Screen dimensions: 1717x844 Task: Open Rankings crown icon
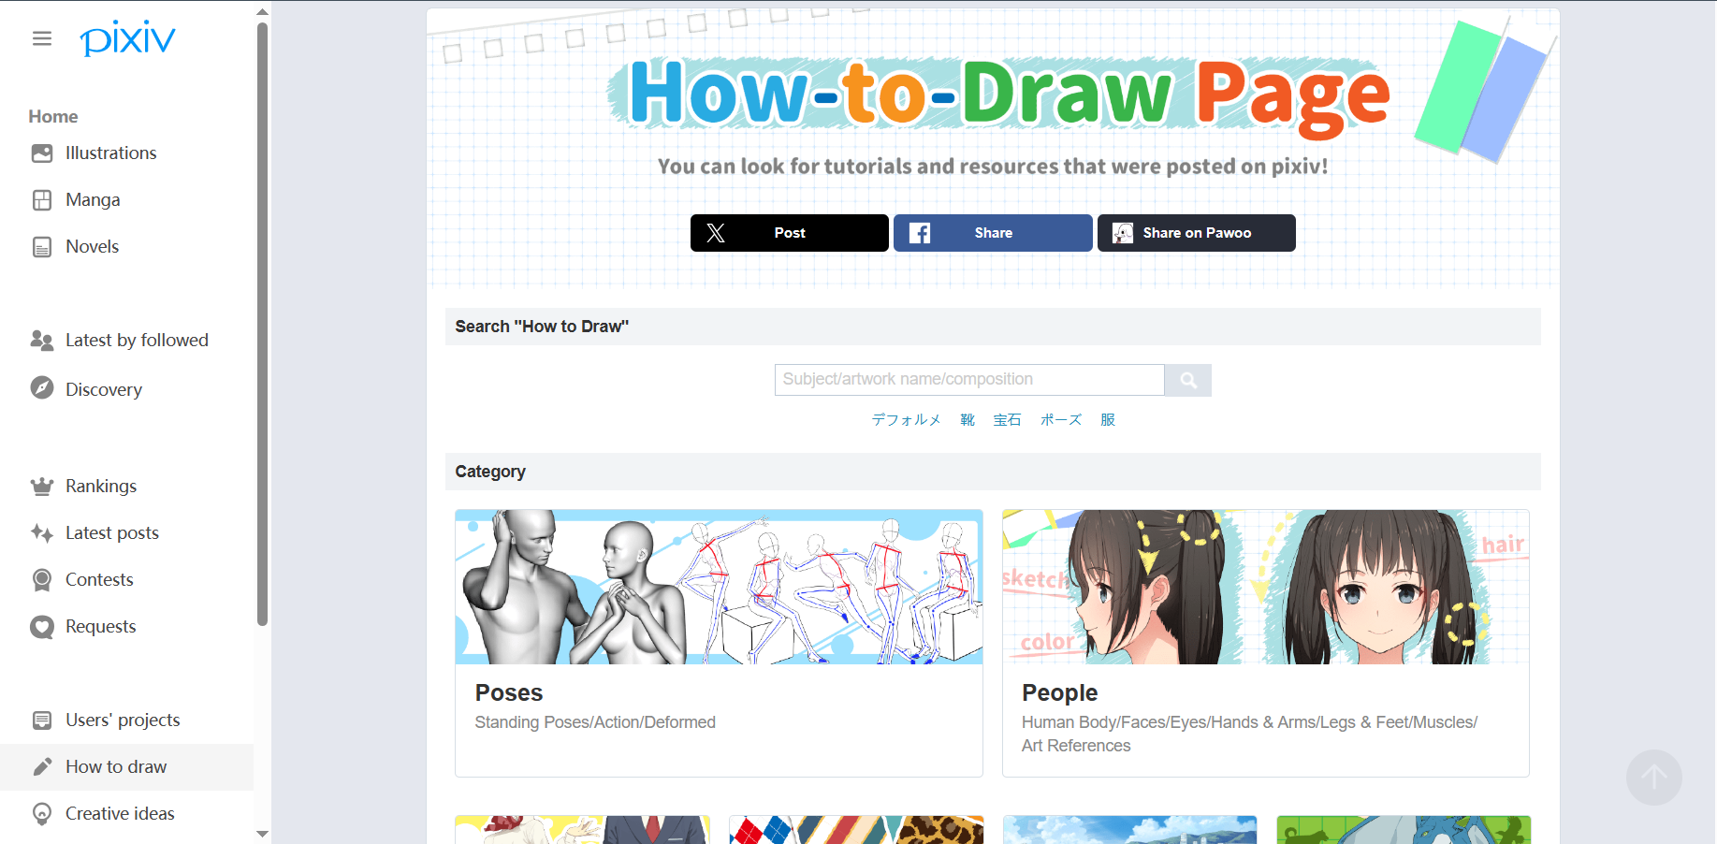[42, 486]
